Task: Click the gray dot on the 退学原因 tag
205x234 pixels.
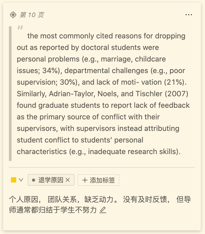Action: [34, 180]
